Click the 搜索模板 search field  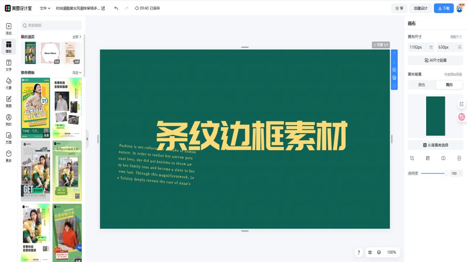pos(51,25)
